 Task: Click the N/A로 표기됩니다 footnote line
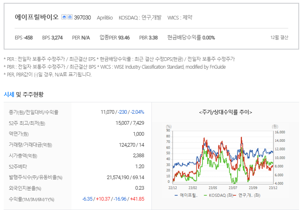[47, 75]
